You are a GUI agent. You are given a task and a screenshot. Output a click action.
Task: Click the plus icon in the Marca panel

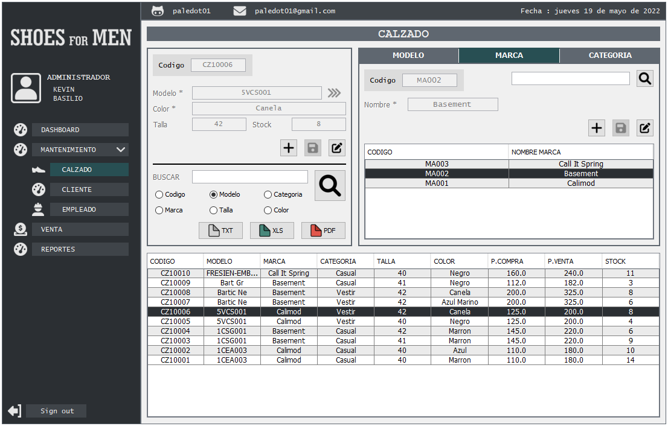click(x=597, y=128)
